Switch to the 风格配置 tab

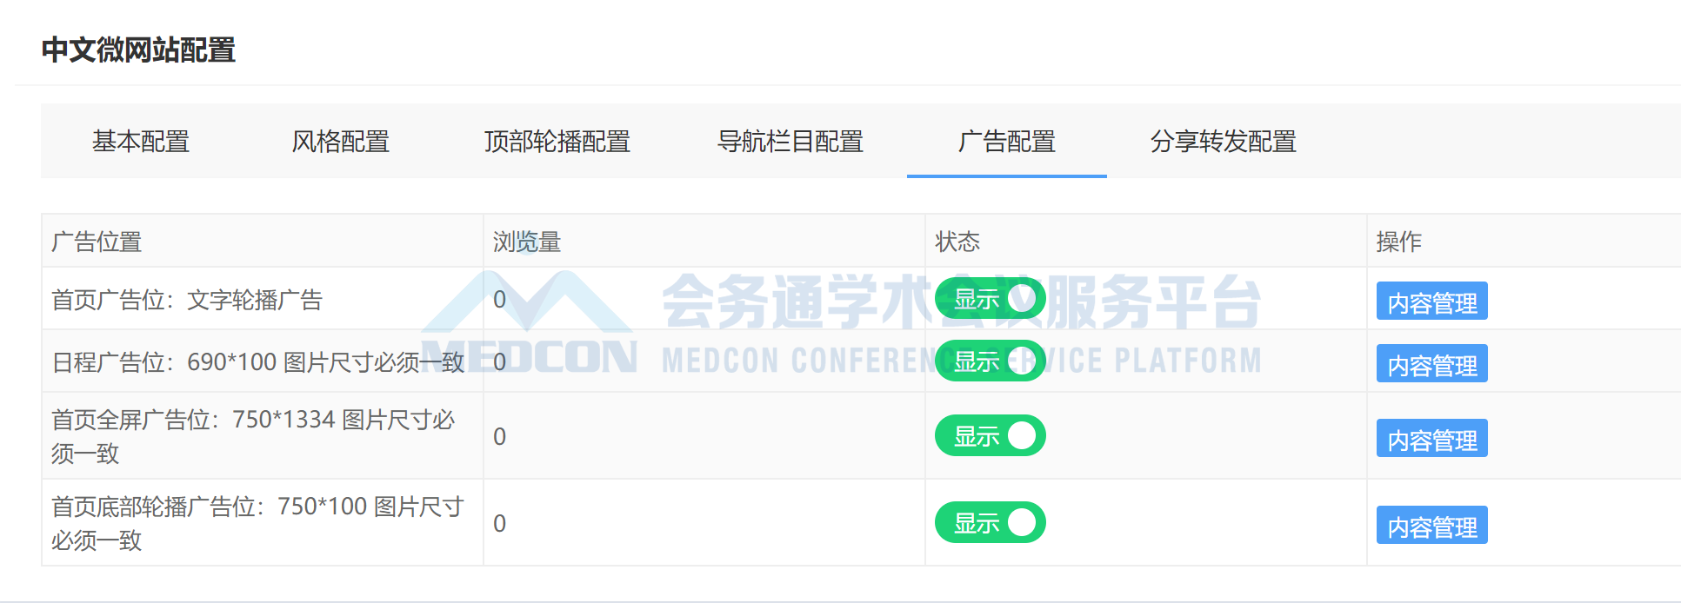point(340,141)
